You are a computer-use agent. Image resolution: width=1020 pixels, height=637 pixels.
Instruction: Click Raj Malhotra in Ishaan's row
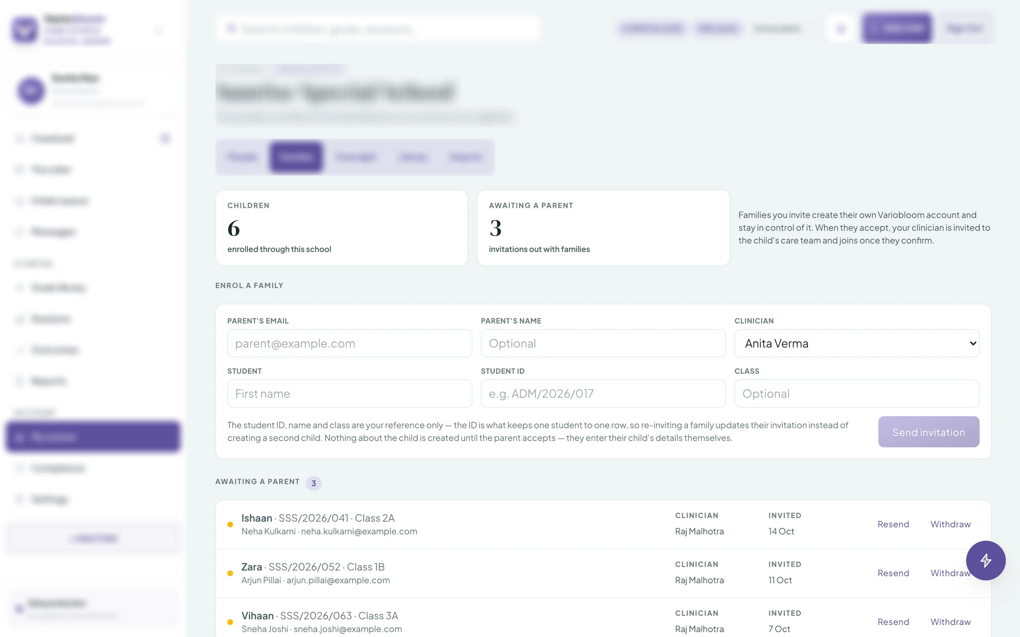point(699,531)
